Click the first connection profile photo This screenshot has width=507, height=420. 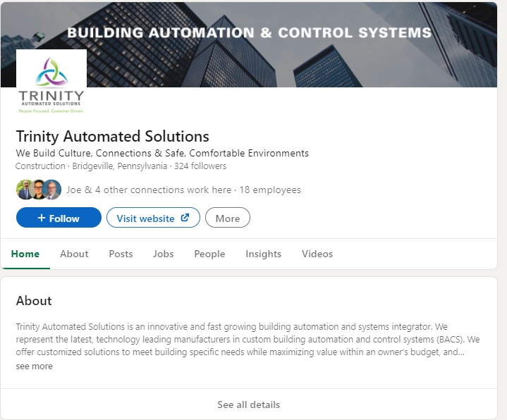[x=24, y=190]
